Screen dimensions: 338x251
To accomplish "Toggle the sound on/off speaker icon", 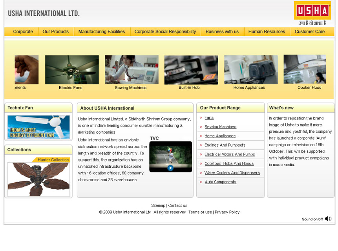I will [328, 219].
